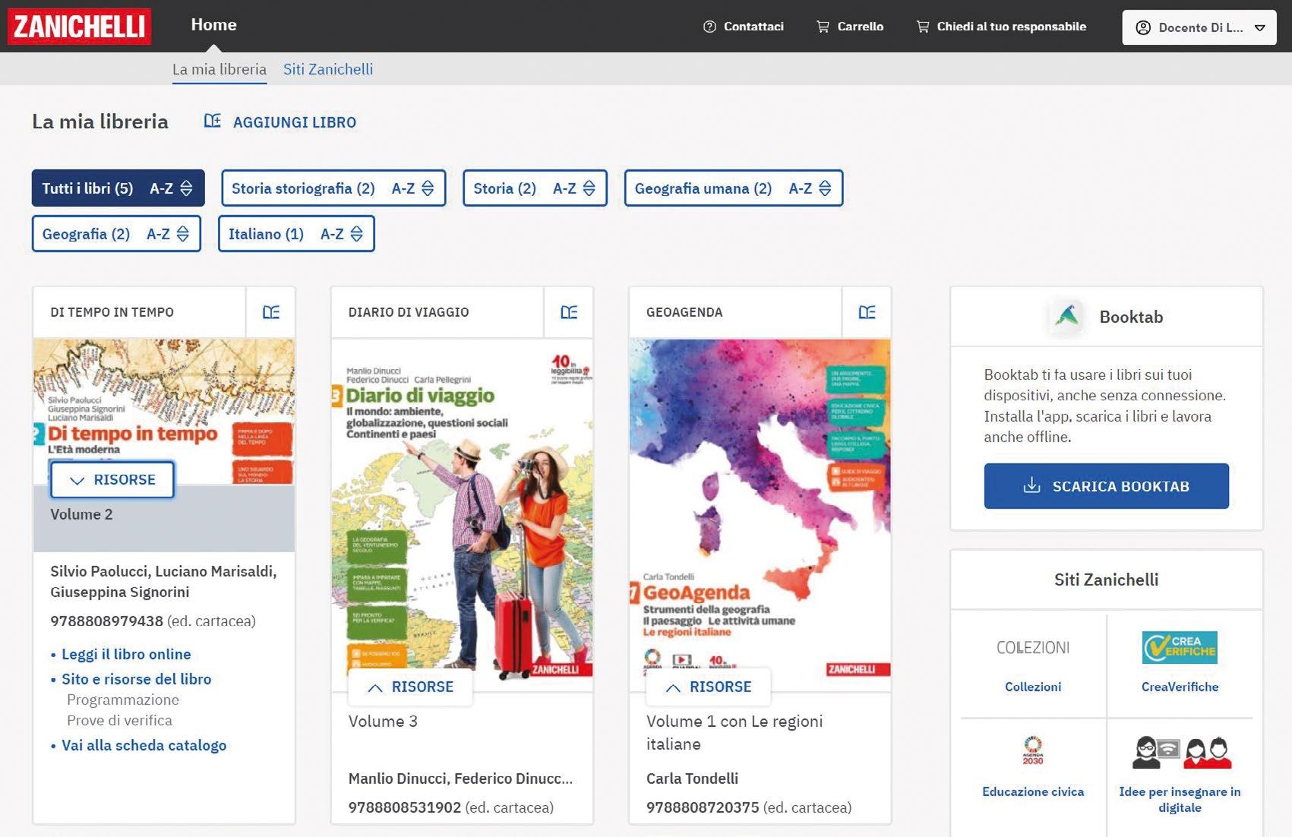Toggle A-Z sort on Tutti i libri
Screen dimensions: 1292x837
[x=171, y=188]
